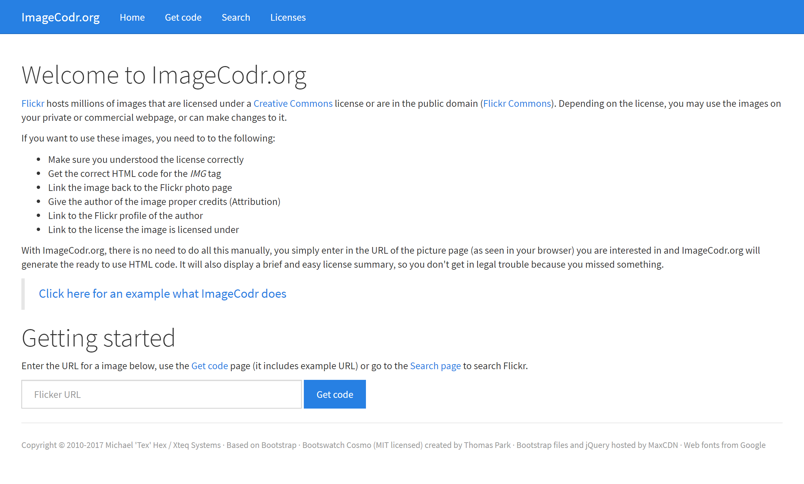
Task: Click 'Link to the Flickr profile of the author'
Action: click(x=125, y=216)
